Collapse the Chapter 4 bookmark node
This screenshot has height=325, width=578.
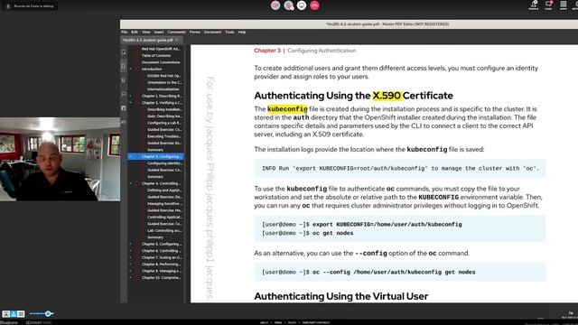[x=130, y=183]
